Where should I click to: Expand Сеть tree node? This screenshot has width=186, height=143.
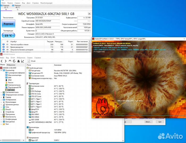(1, 107)
